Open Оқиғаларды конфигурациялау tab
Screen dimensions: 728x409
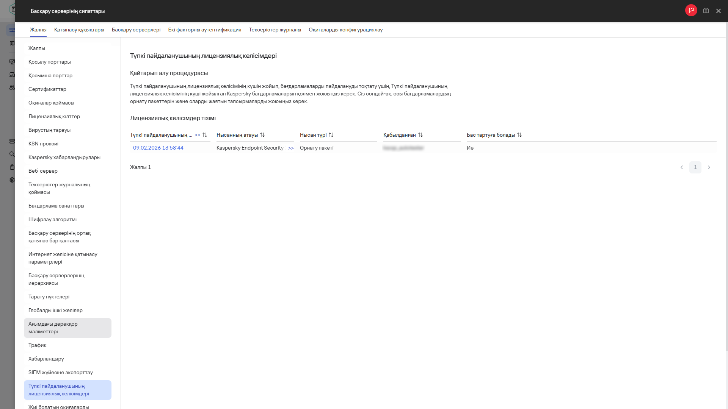tap(345, 30)
